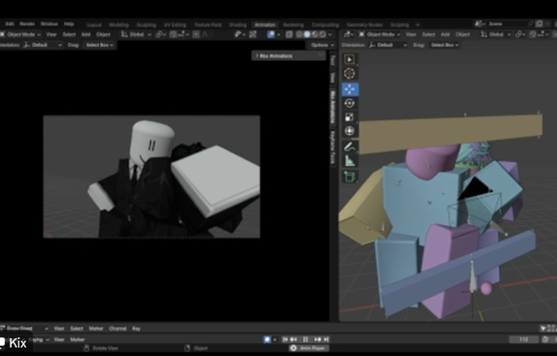Screen dimensions: 557x356
Task: Click the current frame number field
Action: (524, 339)
